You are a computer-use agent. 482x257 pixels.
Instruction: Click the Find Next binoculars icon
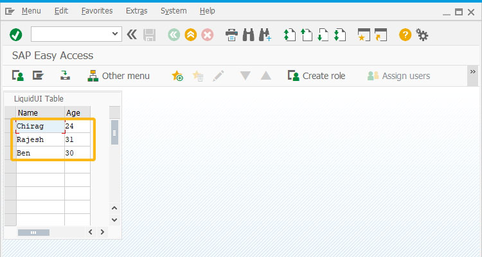point(265,35)
